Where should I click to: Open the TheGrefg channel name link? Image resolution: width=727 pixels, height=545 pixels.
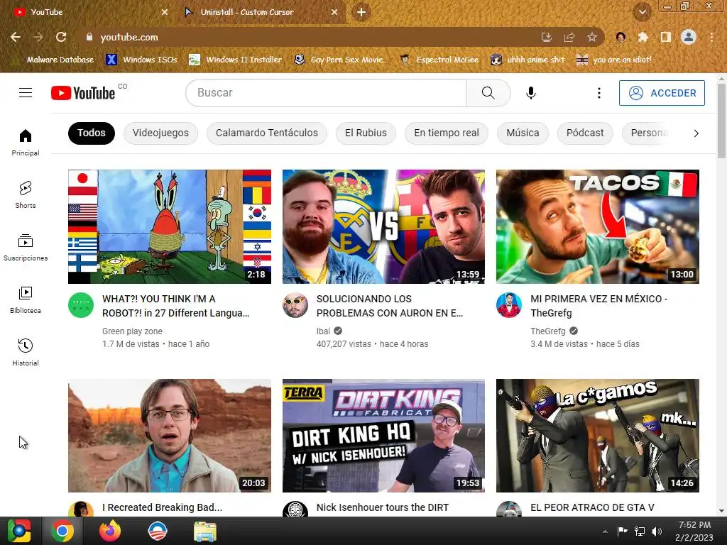pyautogui.click(x=547, y=331)
